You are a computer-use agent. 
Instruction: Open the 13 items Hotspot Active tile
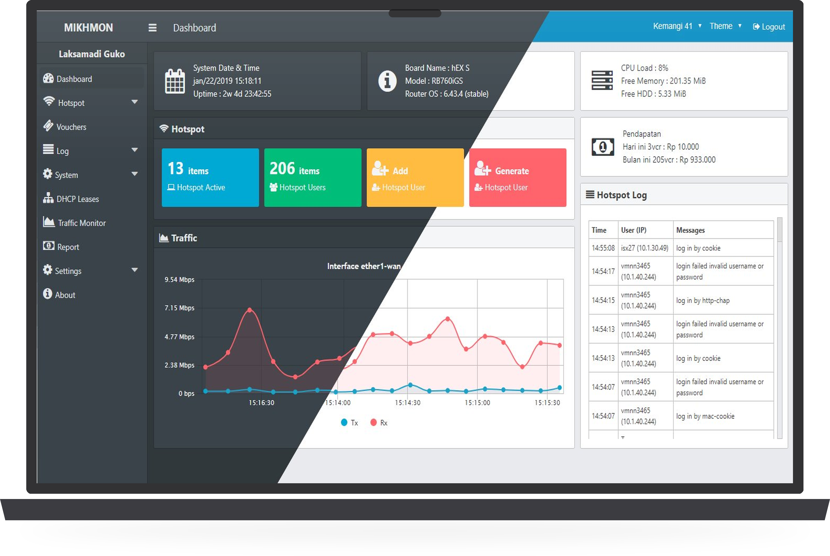pos(210,178)
